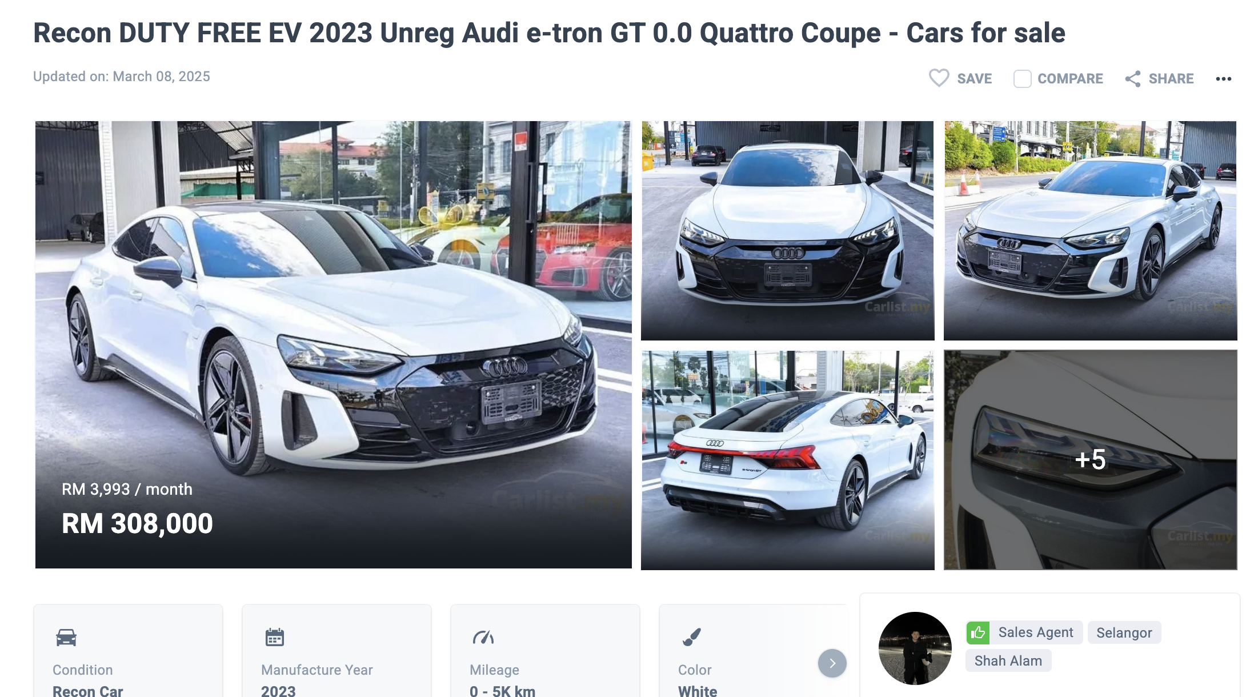Click the green thumbs-up verified badge
This screenshot has height=697, width=1250.
tap(978, 632)
